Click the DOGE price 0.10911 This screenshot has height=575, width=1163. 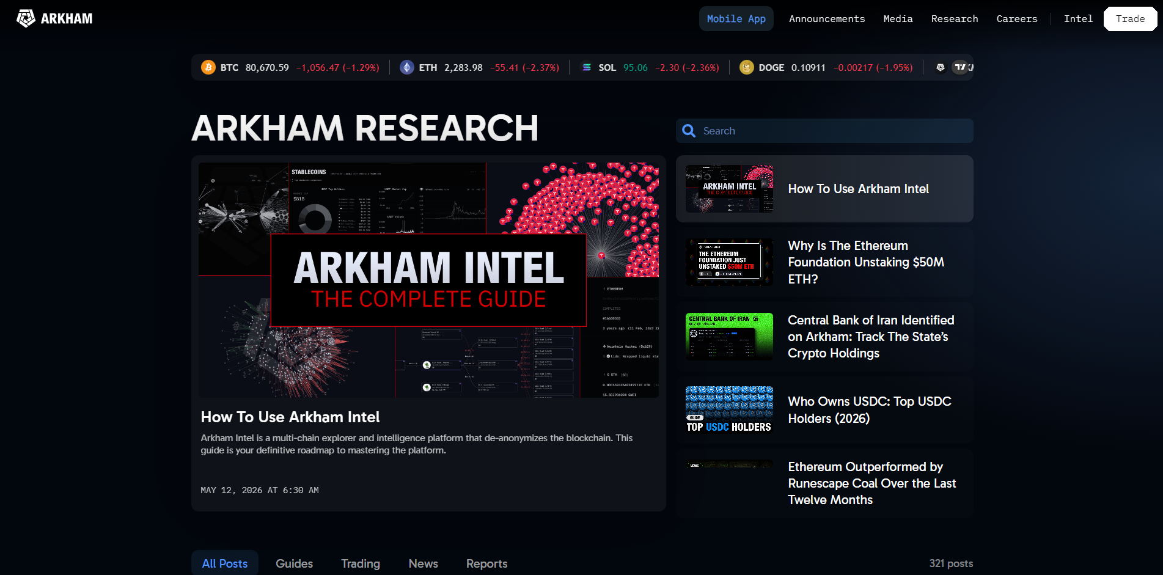(x=808, y=67)
